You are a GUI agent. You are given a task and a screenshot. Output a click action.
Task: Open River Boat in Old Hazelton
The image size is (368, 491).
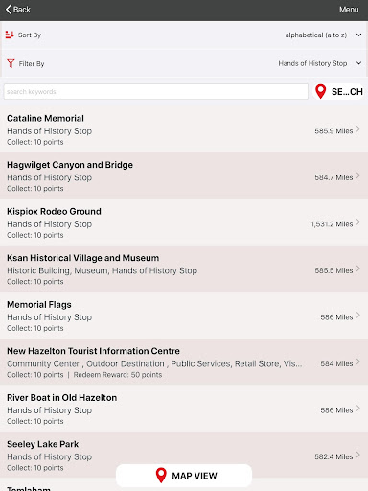[184, 409]
